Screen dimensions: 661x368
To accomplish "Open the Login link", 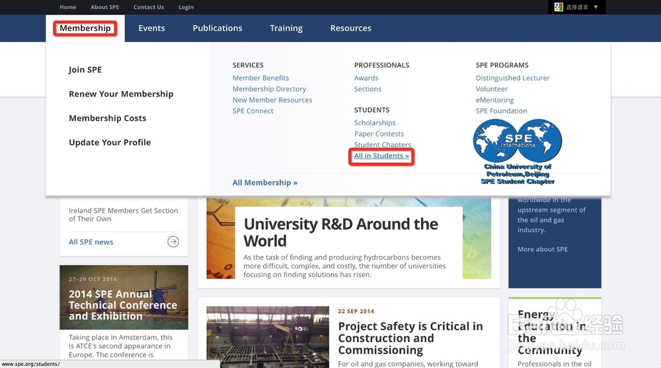I will [x=186, y=7].
